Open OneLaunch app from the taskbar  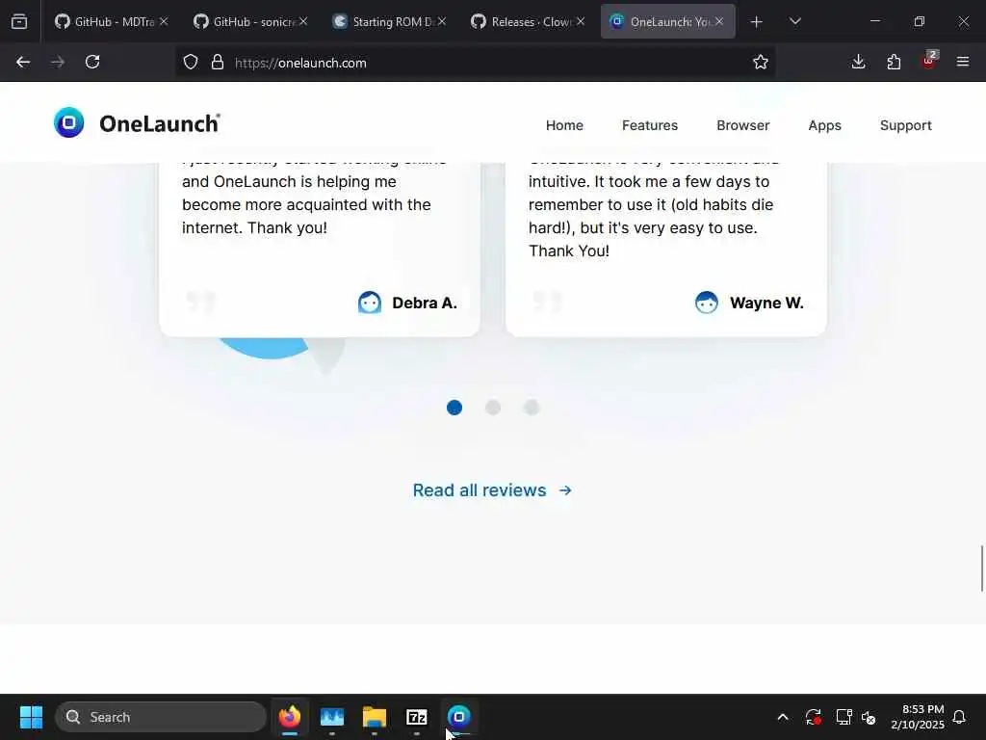(459, 717)
